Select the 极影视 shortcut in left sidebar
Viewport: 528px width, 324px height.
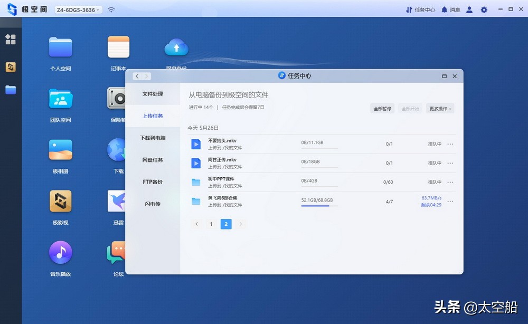coord(11,67)
